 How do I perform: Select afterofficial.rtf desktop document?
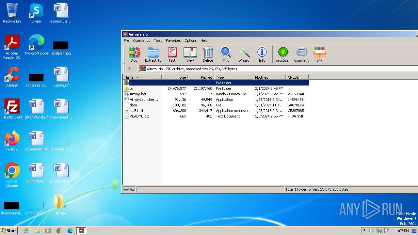36,109
